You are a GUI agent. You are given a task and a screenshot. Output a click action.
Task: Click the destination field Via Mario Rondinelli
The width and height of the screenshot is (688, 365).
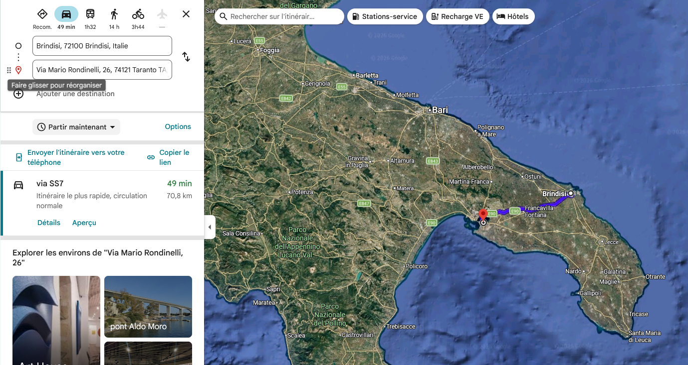(x=102, y=70)
